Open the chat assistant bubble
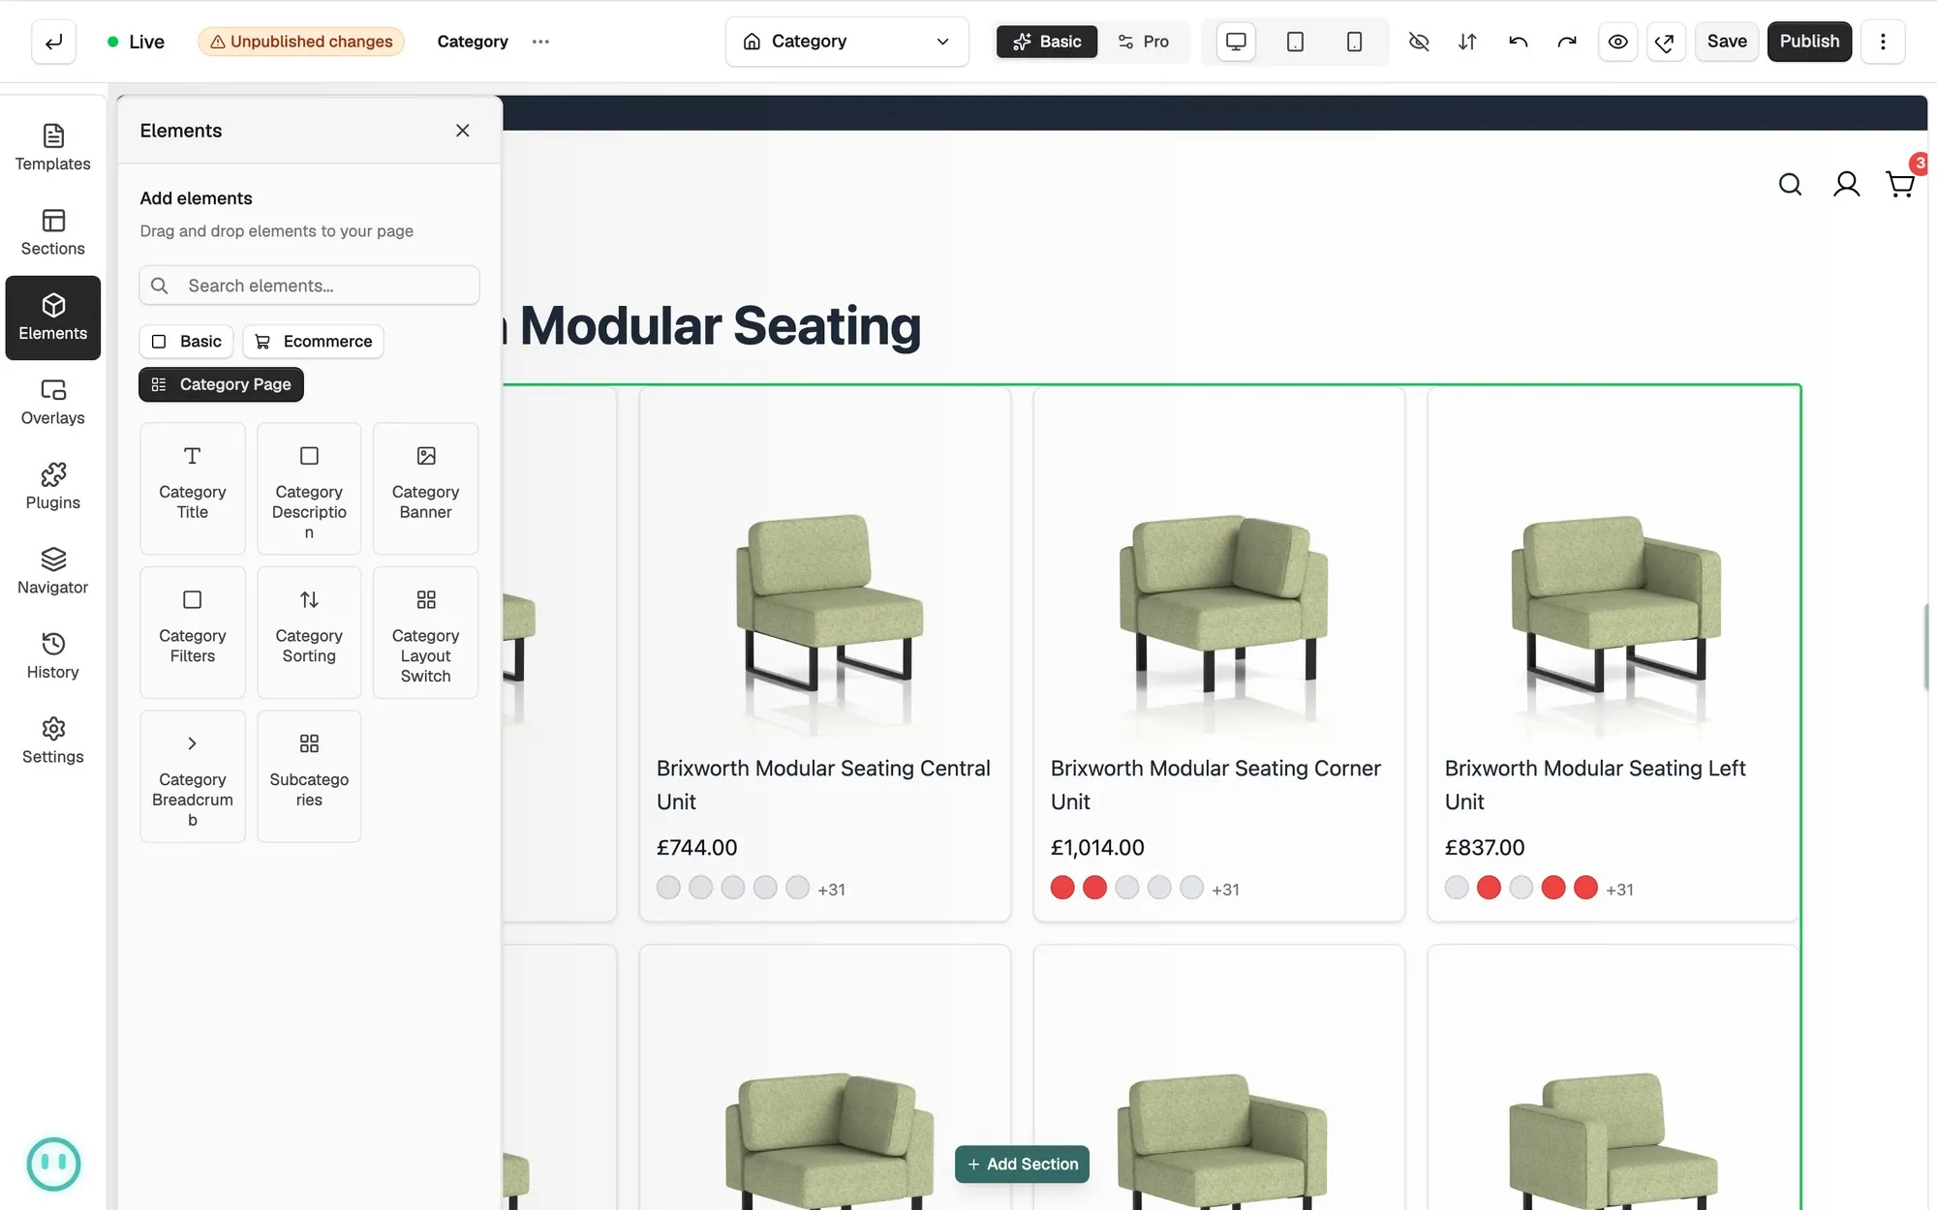Viewport: 1937px width, 1210px height. coord(53,1164)
